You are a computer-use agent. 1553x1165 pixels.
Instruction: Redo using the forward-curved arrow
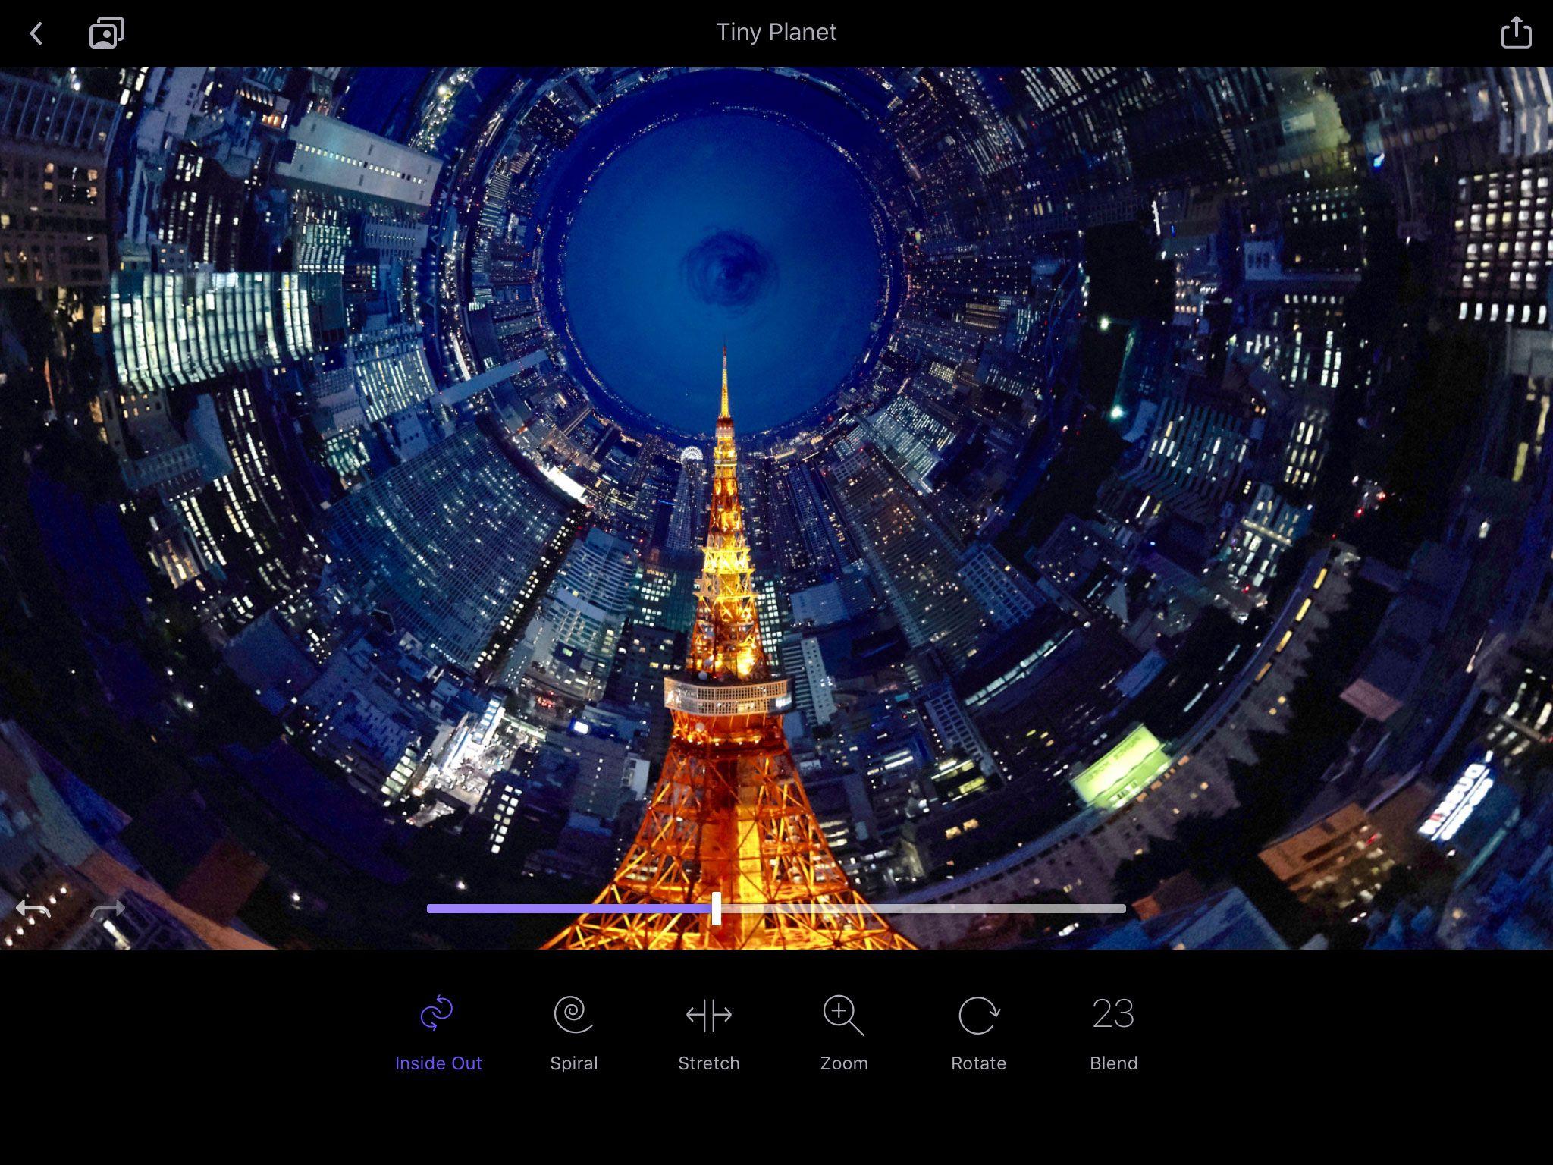(x=106, y=907)
